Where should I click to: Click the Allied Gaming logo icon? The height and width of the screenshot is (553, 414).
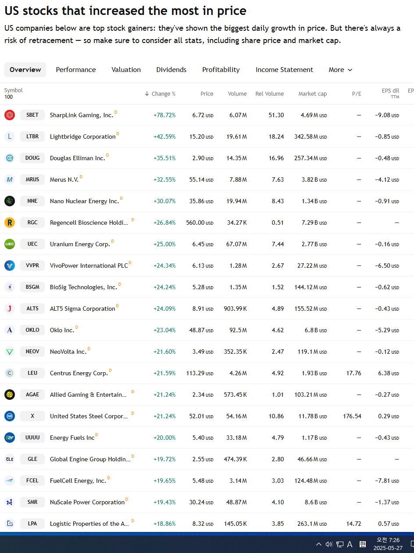click(10, 395)
